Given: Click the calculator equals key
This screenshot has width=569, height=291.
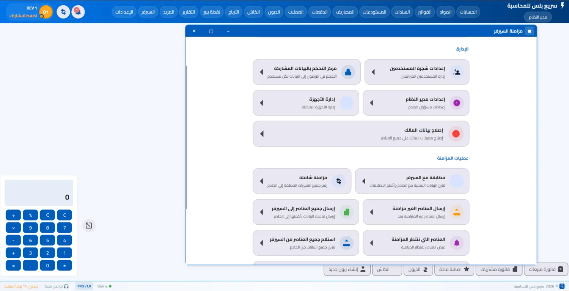Looking at the screenshot, I should pyautogui.click(x=13, y=265).
